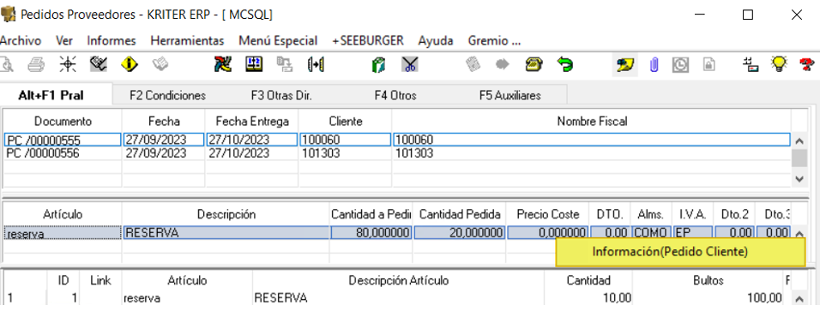Click the blue 1-2 columns book icon
The height and width of the screenshot is (311, 820).
click(254, 65)
